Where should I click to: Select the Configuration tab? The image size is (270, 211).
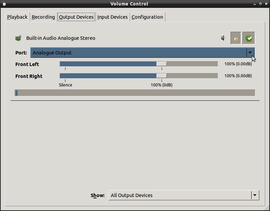(147, 17)
